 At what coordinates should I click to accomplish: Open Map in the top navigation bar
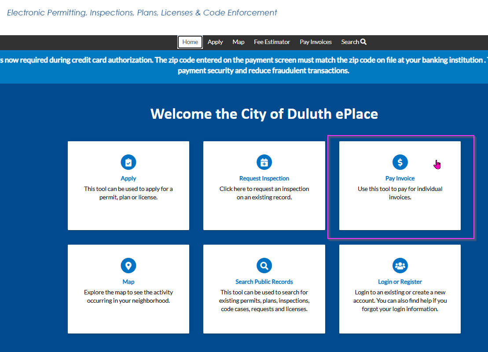[238, 42]
